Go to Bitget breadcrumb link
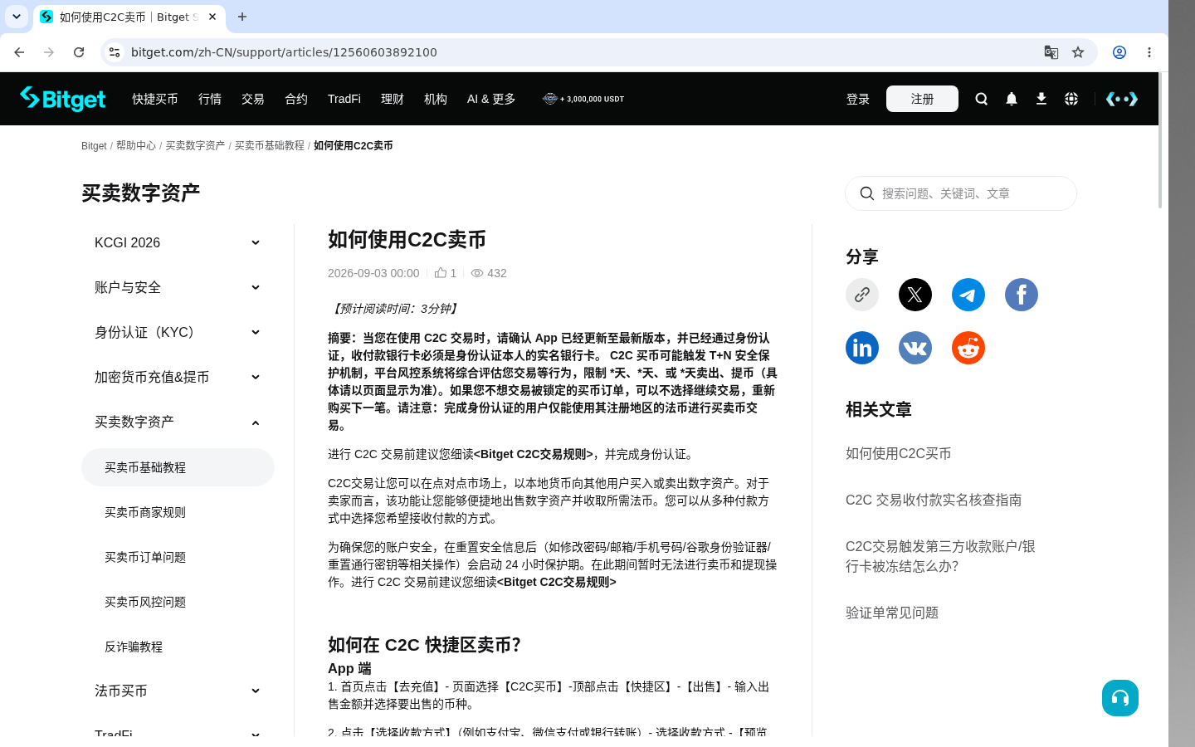Viewport: 1195px width, 747px height. coord(94,145)
